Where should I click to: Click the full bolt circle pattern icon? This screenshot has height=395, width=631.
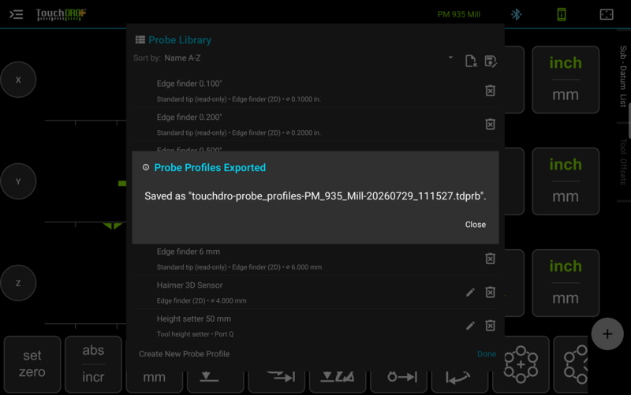point(521,364)
